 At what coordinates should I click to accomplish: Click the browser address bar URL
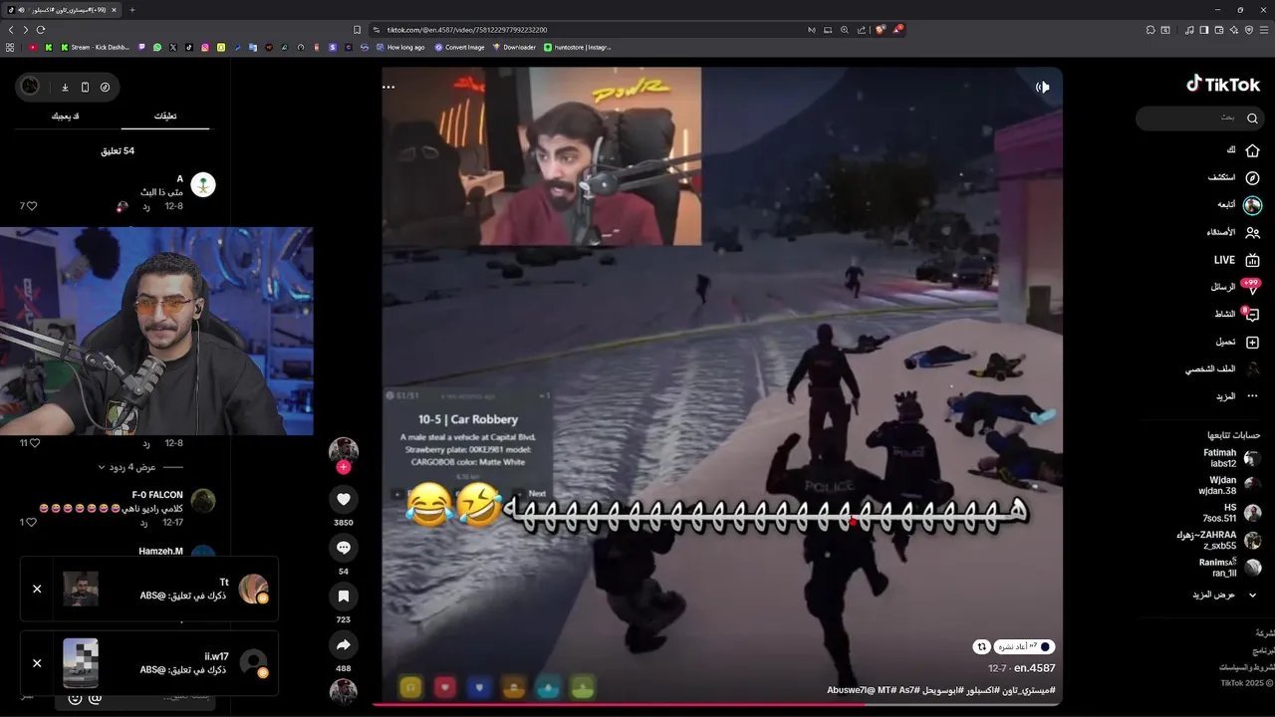[467, 30]
